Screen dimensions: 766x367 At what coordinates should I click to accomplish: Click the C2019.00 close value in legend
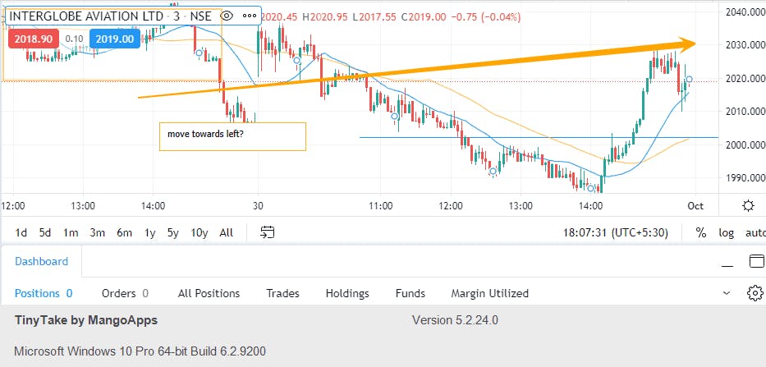pyautogui.click(x=424, y=17)
